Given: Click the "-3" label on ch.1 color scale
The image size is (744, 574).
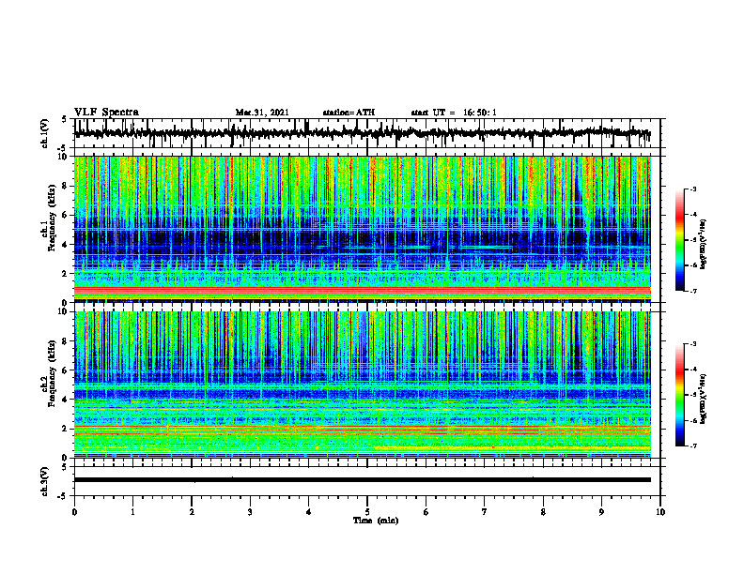Looking at the screenshot, I should coord(692,189).
